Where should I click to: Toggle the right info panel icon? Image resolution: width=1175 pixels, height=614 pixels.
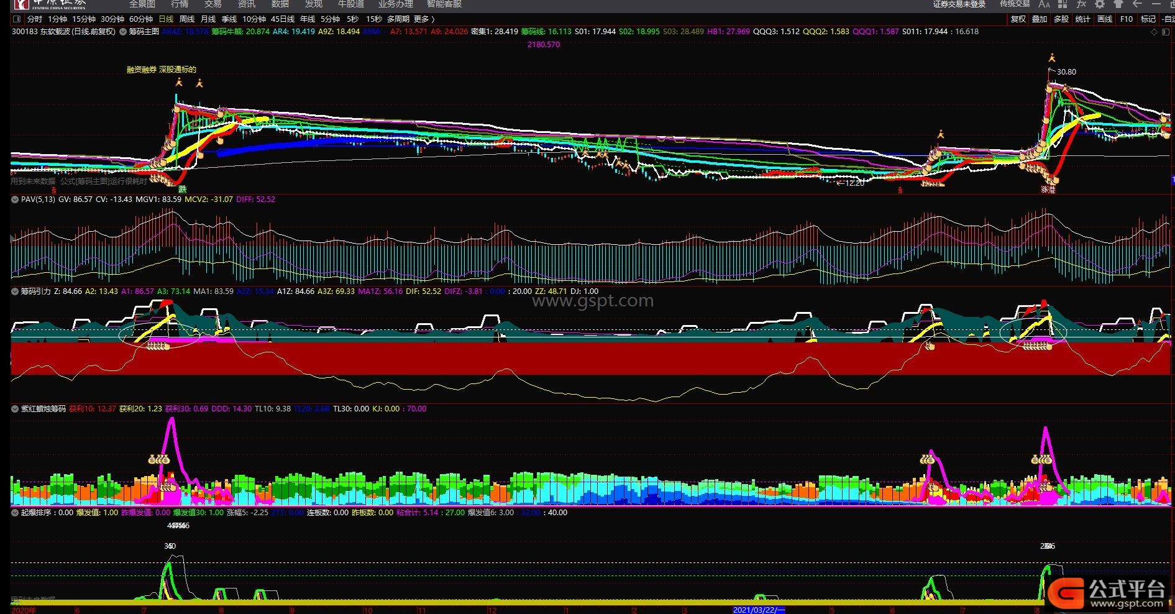click(1165, 32)
